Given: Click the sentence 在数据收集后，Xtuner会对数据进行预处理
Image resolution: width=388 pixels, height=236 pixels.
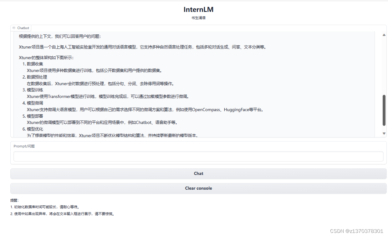Looking at the screenshot, I should click(100, 84).
